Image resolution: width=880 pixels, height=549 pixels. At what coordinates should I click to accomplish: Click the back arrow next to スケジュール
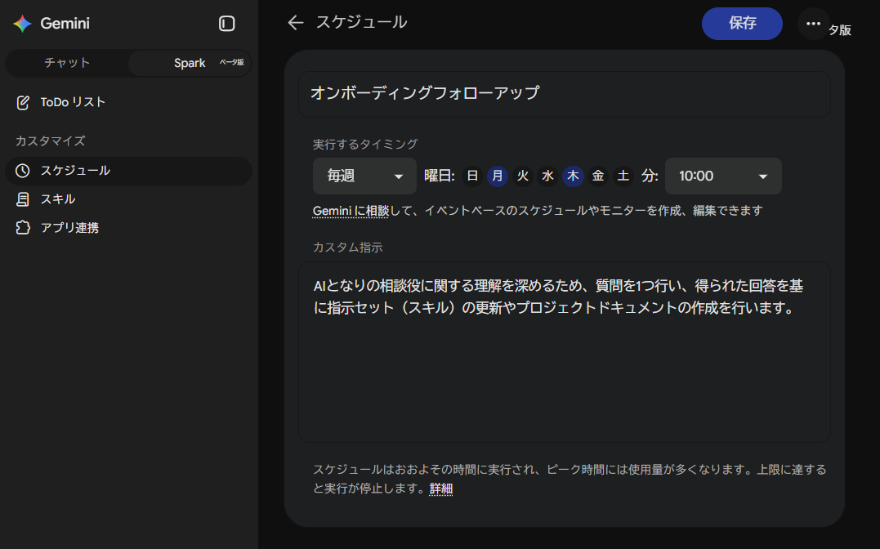coord(296,23)
